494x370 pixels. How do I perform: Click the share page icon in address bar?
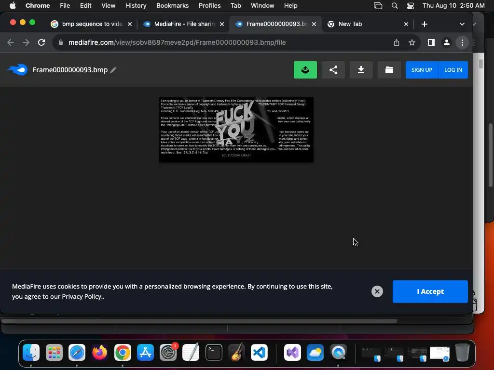pyautogui.click(x=397, y=42)
